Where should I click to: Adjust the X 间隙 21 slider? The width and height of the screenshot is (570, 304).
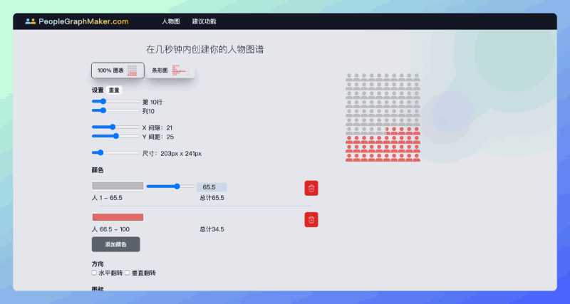(x=115, y=127)
